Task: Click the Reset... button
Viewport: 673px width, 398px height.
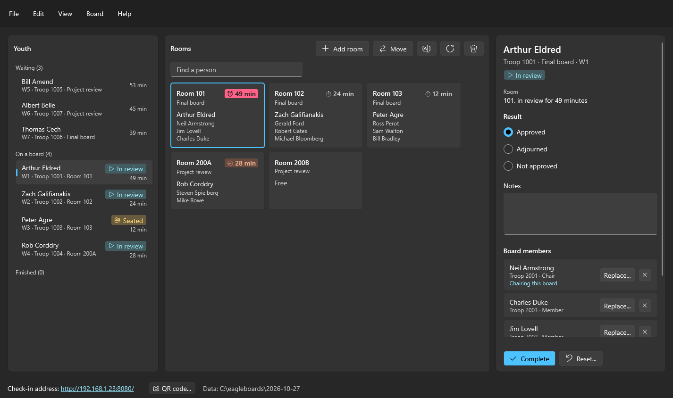Action: point(581,358)
